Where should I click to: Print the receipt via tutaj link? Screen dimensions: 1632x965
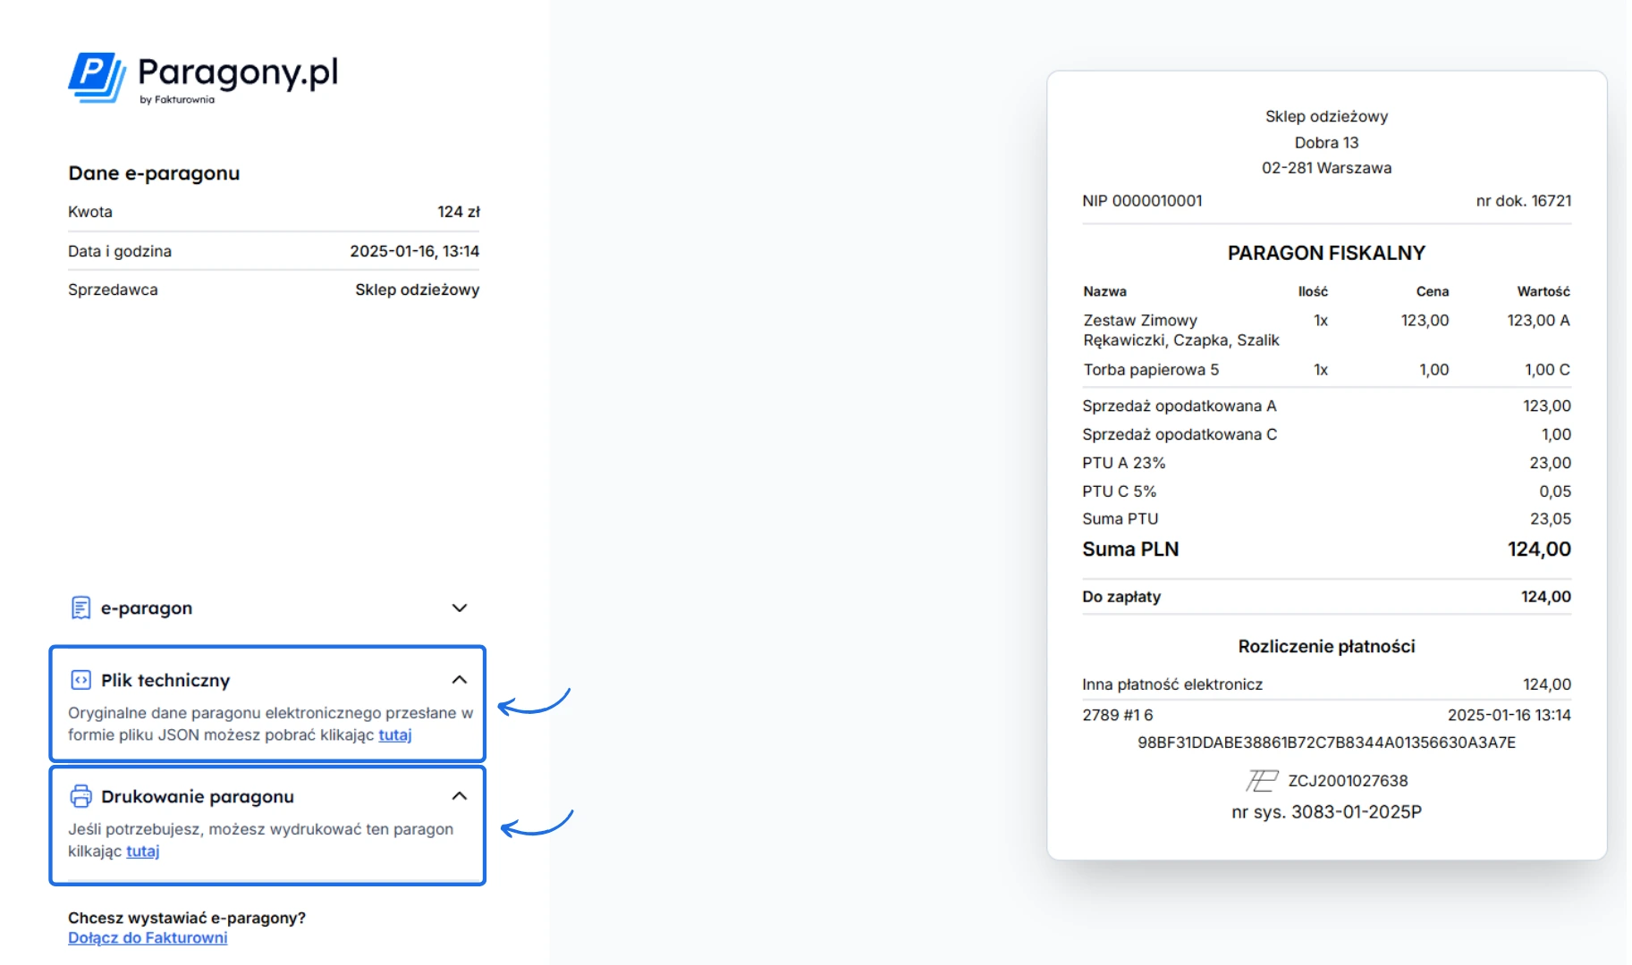coord(142,852)
